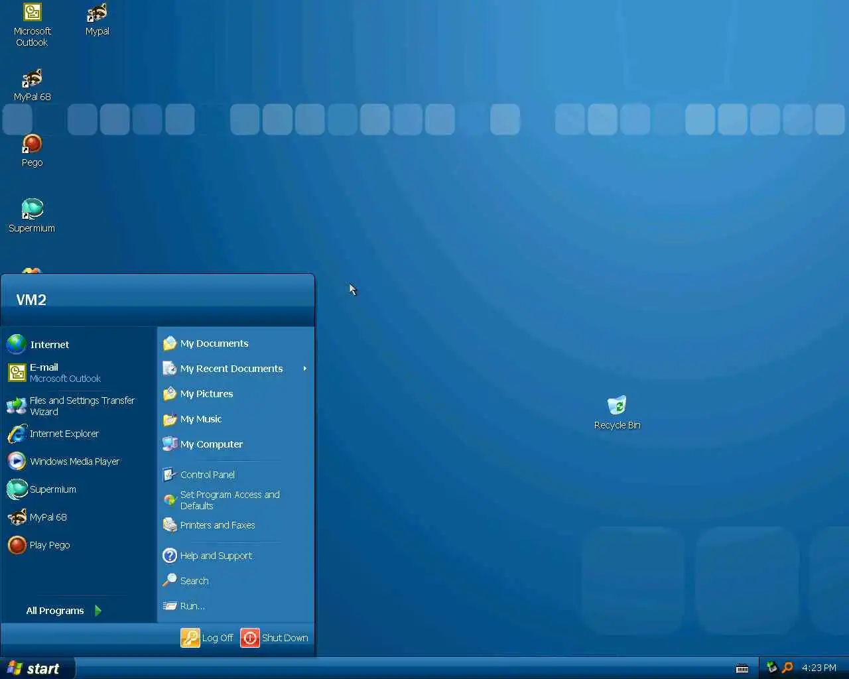Image resolution: width=849 pixels, height=679 pixels.
Task: Select the MyPal 68 desktop shortcut
Action: point(32,86)
